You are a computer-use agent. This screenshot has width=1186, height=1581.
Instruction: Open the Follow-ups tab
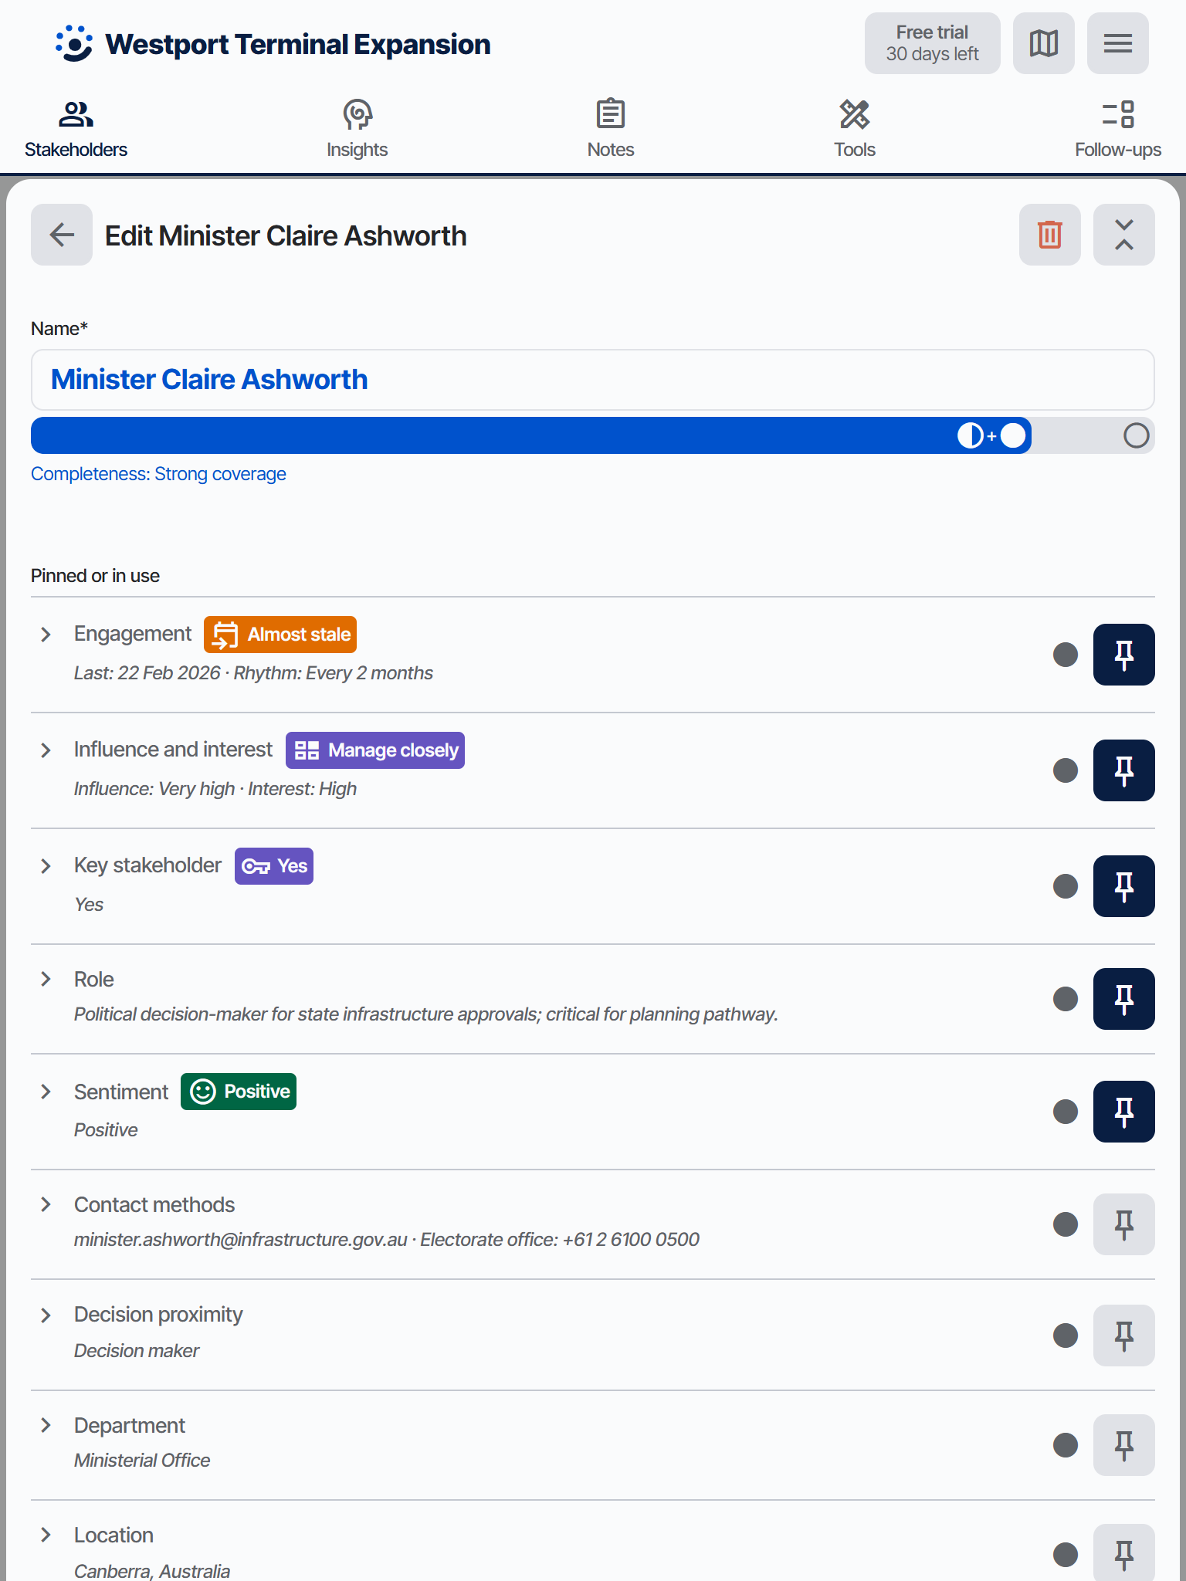pyautogui.click(x=1117, y=129)
